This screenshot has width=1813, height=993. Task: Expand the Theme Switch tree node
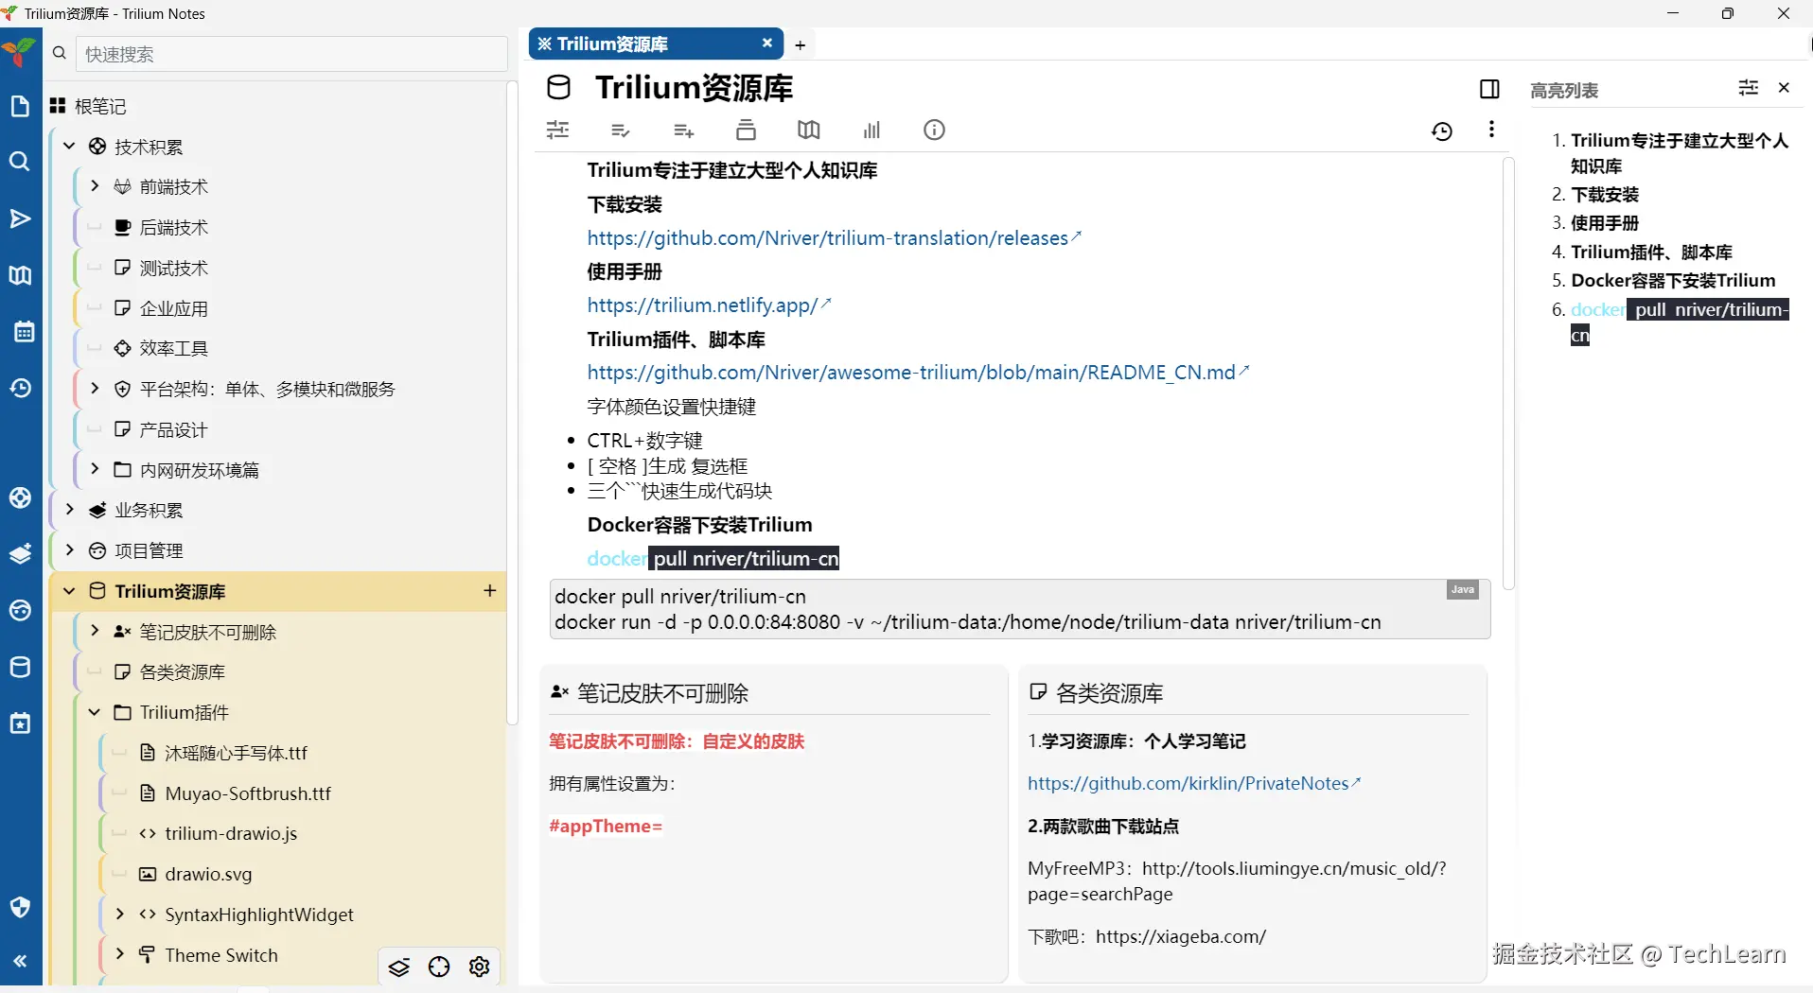[119, 954]
